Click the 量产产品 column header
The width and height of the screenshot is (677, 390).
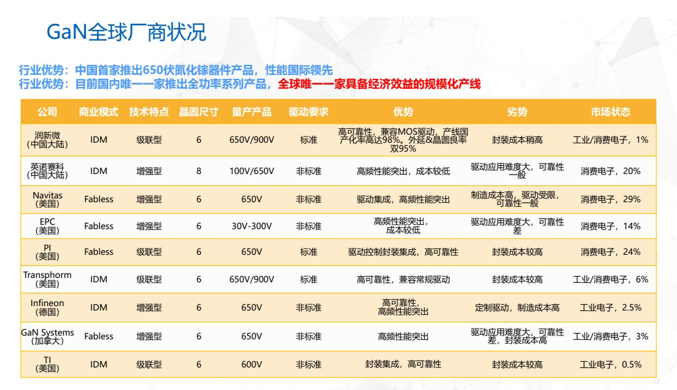pyautogui.click(x=251, y=112)
